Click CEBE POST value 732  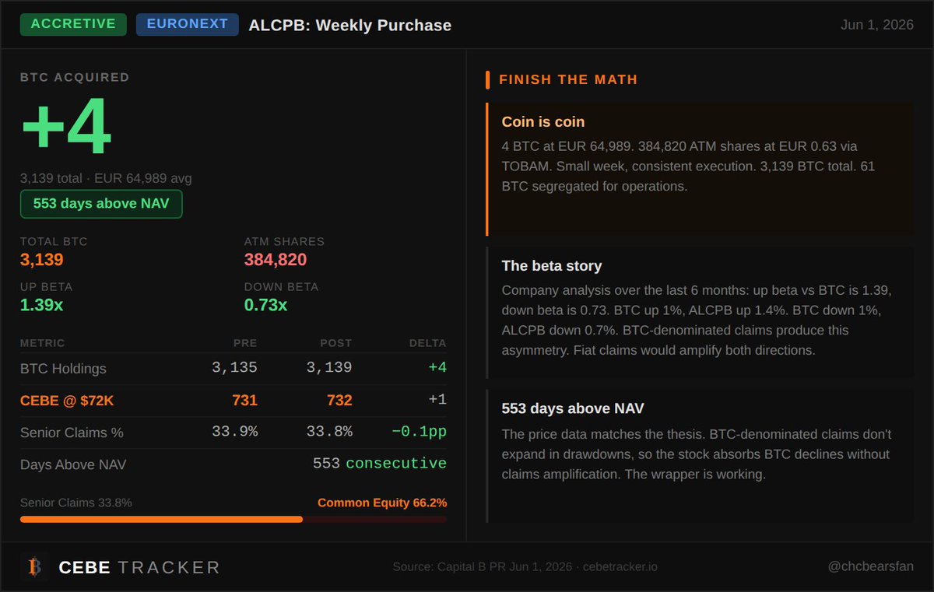[339, 401]
